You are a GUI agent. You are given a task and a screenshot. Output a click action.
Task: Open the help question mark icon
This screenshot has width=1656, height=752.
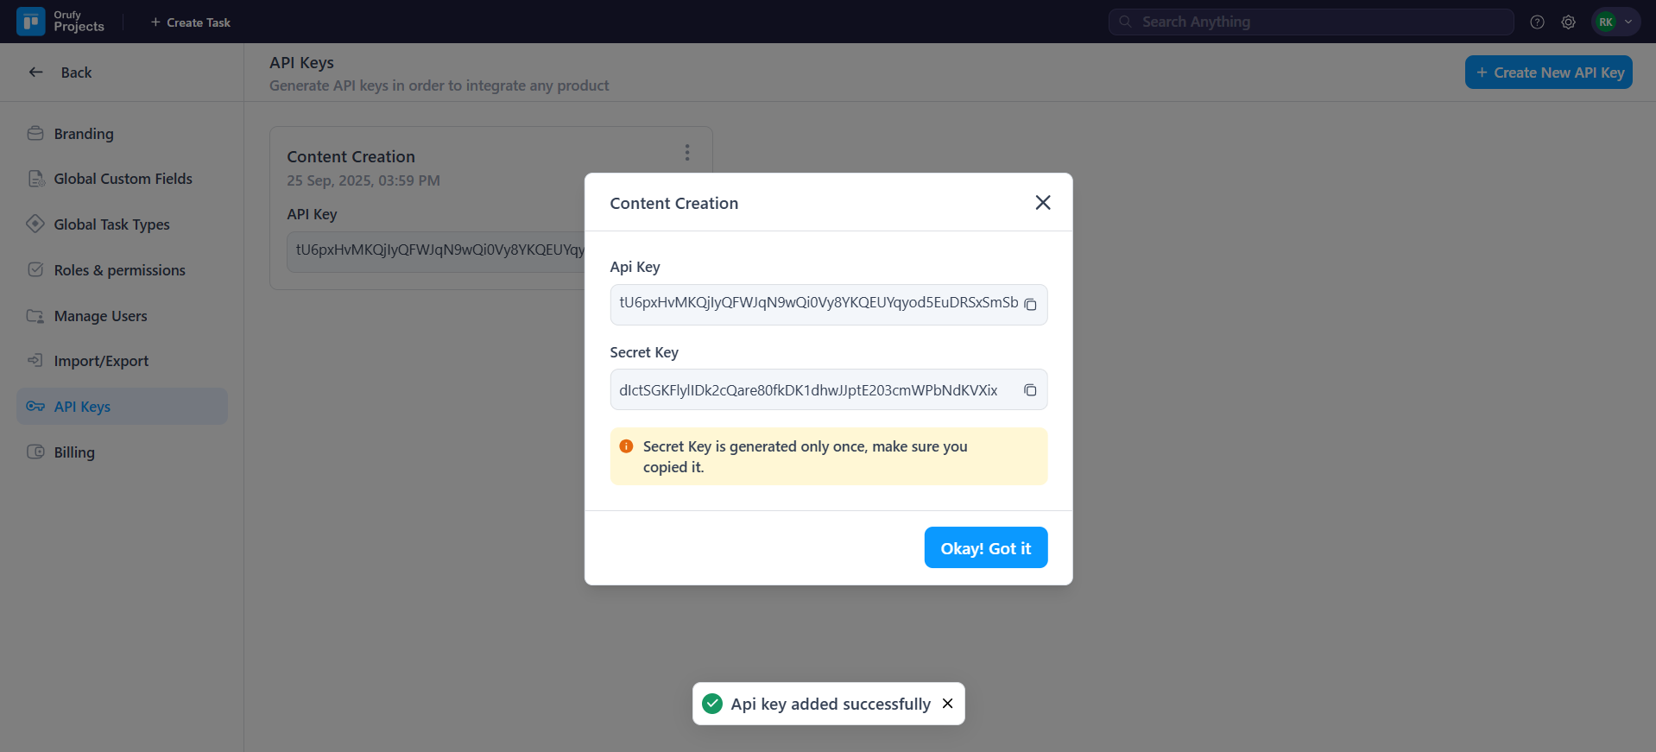[x=1537, y=22]
